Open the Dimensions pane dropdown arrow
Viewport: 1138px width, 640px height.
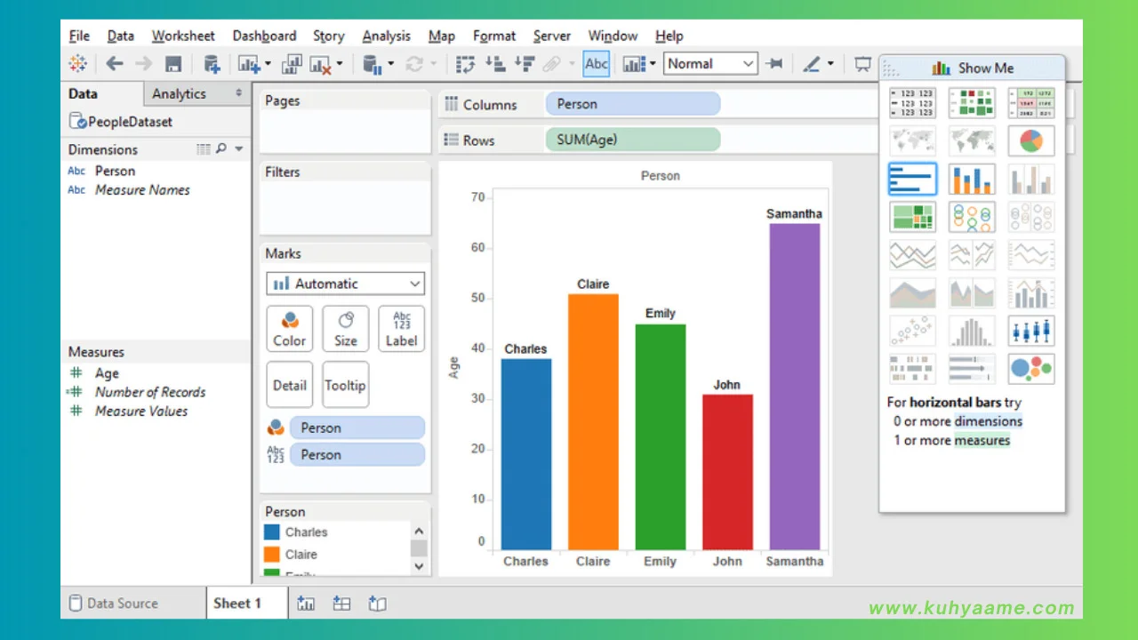point(238,149)
